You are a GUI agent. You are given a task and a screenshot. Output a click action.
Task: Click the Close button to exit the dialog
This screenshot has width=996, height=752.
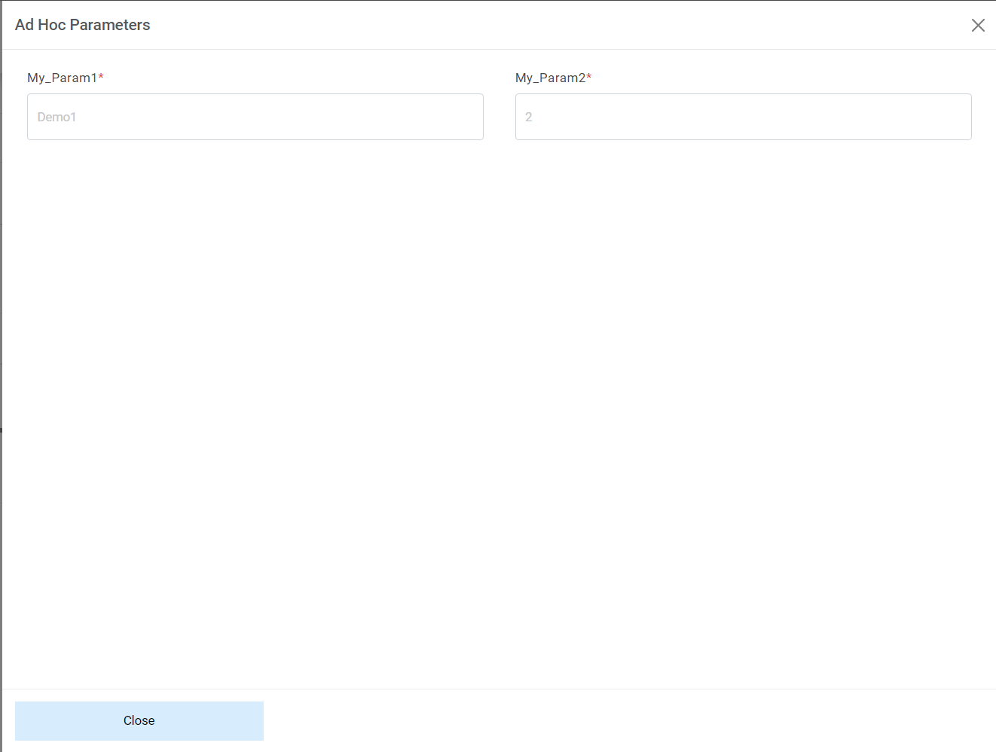139,720
